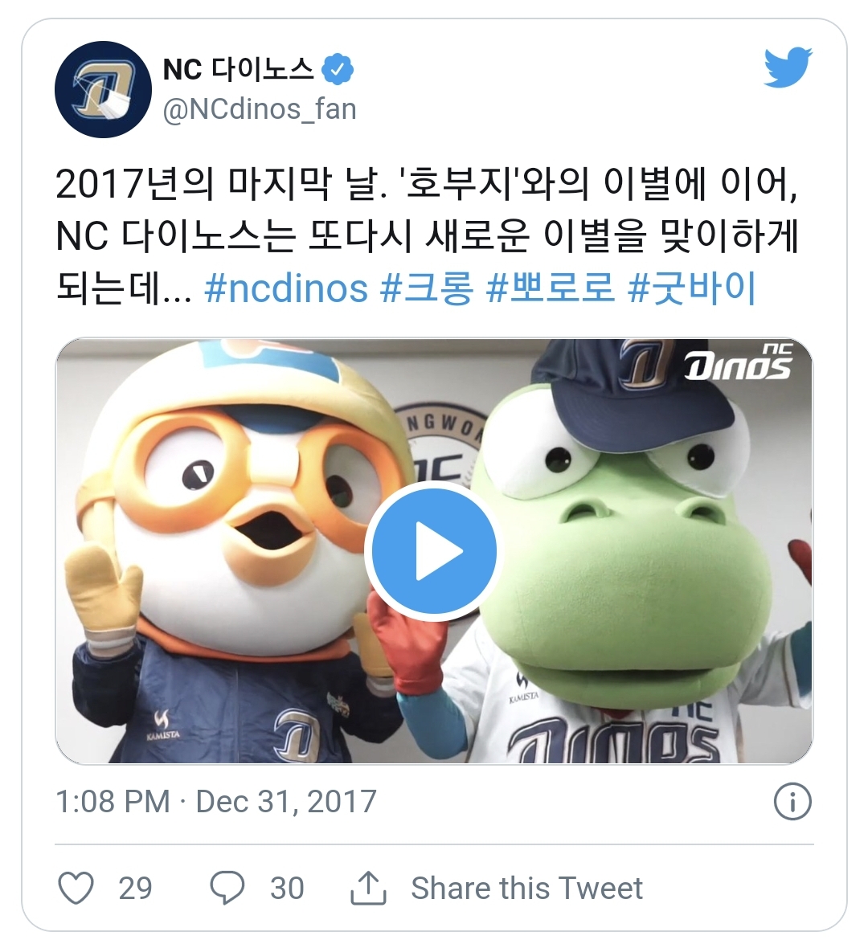Click the Twitter bird logo
Screen dimensions: 868x940
[x=788, y=67]
